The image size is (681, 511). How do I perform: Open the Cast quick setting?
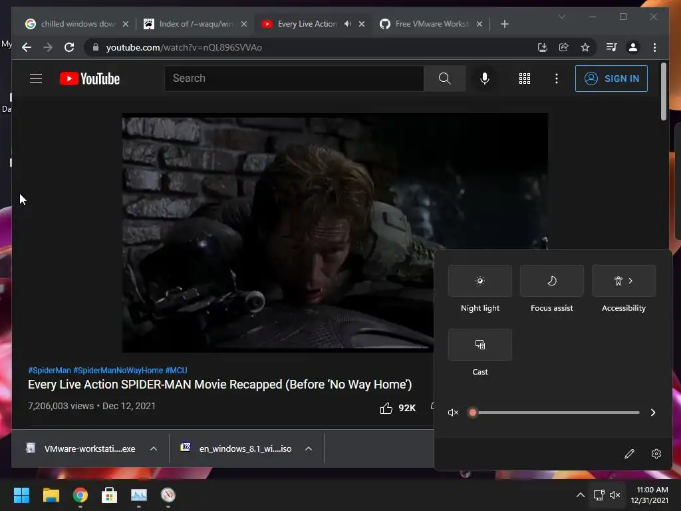click(480, 345)
